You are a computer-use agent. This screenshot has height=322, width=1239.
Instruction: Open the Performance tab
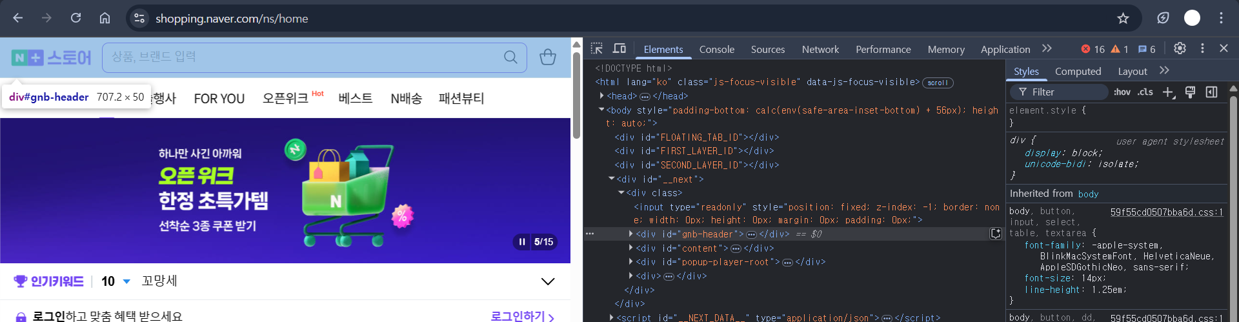(883, 49)
